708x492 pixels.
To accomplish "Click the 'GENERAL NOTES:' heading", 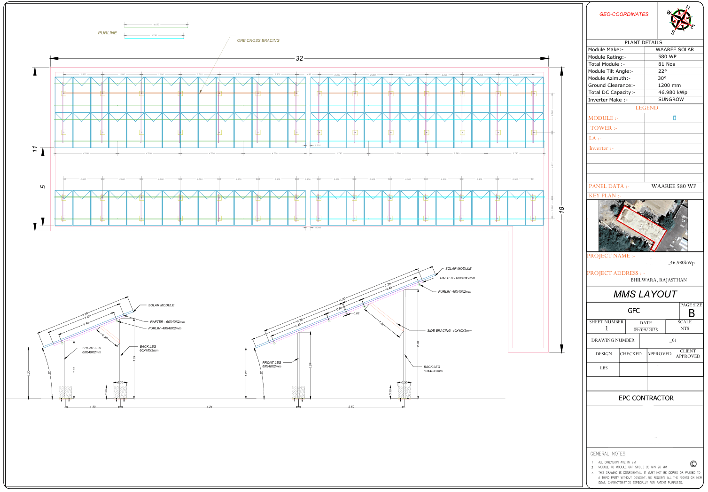I will (x=608, y=454).
